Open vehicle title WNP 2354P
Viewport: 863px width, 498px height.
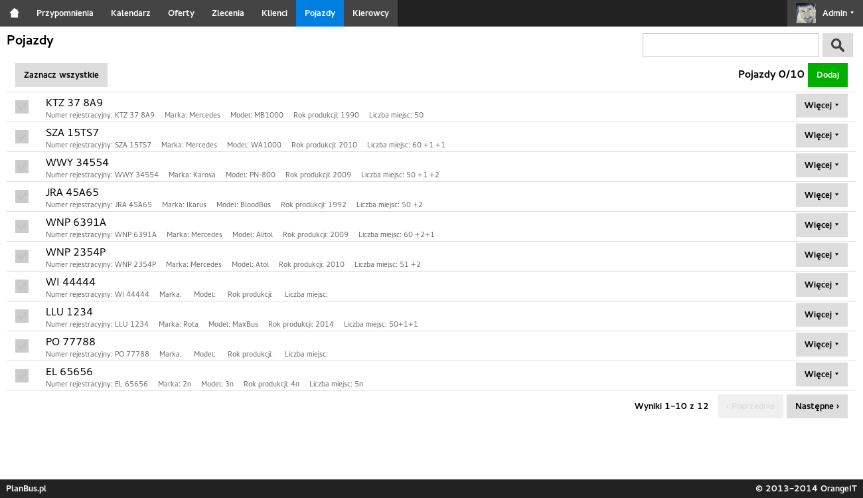(x=76, y=252)
